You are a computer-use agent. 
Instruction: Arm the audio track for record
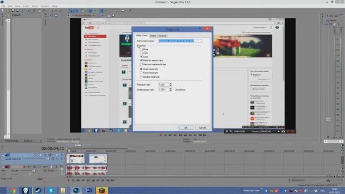(24, 167)
